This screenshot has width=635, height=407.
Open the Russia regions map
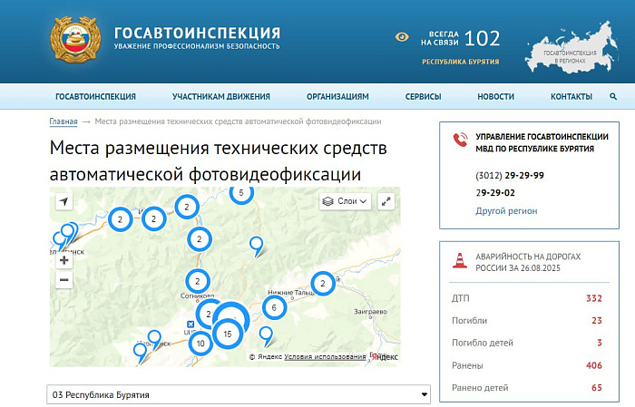pos(571,49)
